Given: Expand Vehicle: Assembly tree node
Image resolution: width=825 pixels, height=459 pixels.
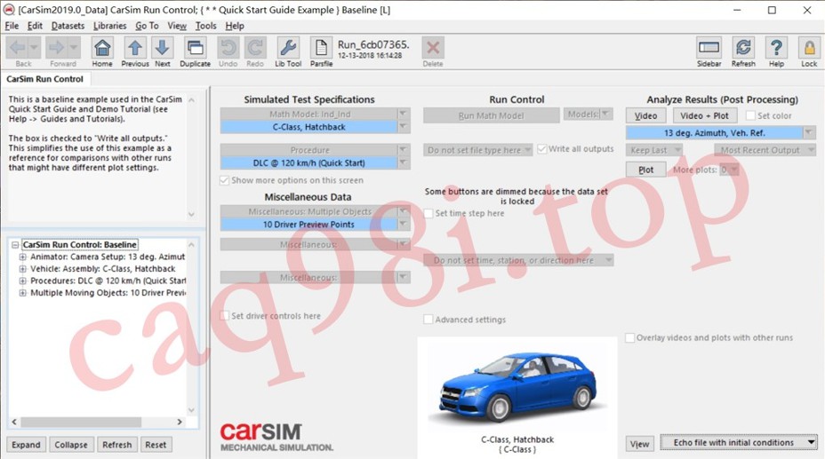Looking at the screenshot, I should (22, 269).
